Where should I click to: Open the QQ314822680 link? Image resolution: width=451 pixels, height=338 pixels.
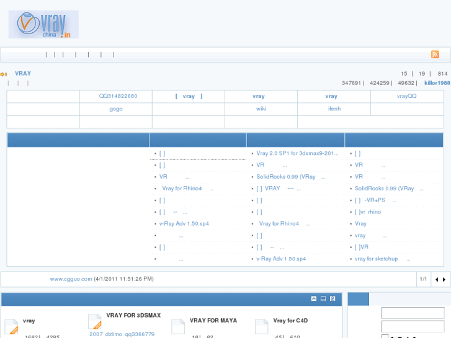118,96
